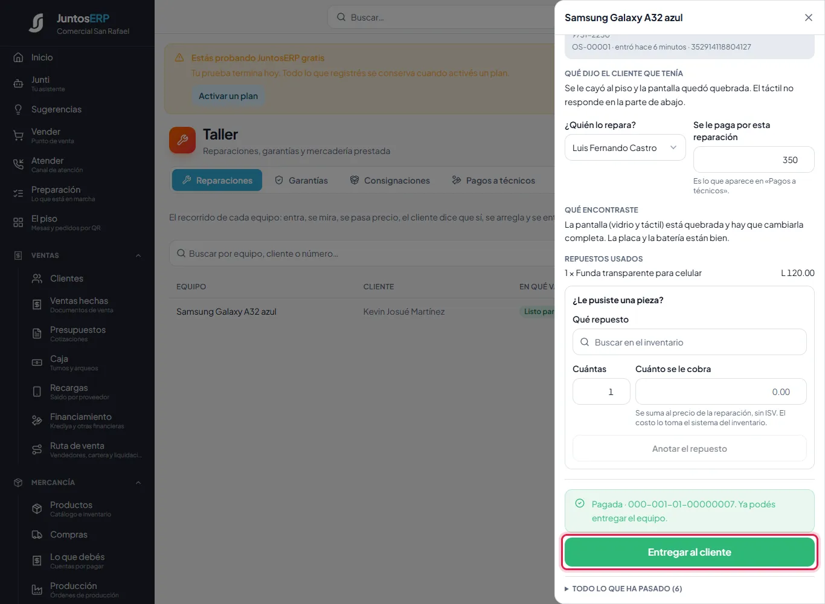Viewport: 825px width, 604px height.
Task: Click the Activar un plan button
Action: pos(228,96)
